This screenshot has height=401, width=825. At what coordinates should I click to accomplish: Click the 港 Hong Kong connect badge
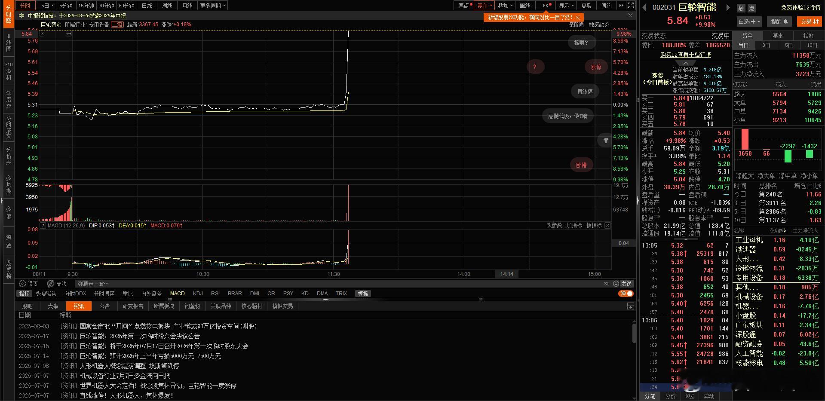point(751,8)
